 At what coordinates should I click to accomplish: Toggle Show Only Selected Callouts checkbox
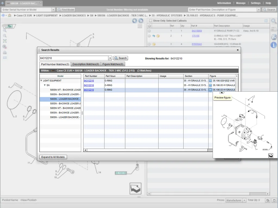pos(150,21)
